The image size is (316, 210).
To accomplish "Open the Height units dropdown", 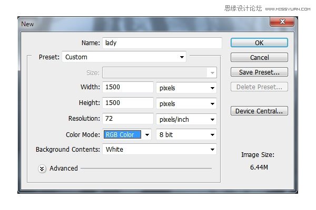I will [x=186, y=104].
